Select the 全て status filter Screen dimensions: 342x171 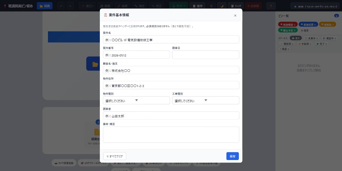296,38
